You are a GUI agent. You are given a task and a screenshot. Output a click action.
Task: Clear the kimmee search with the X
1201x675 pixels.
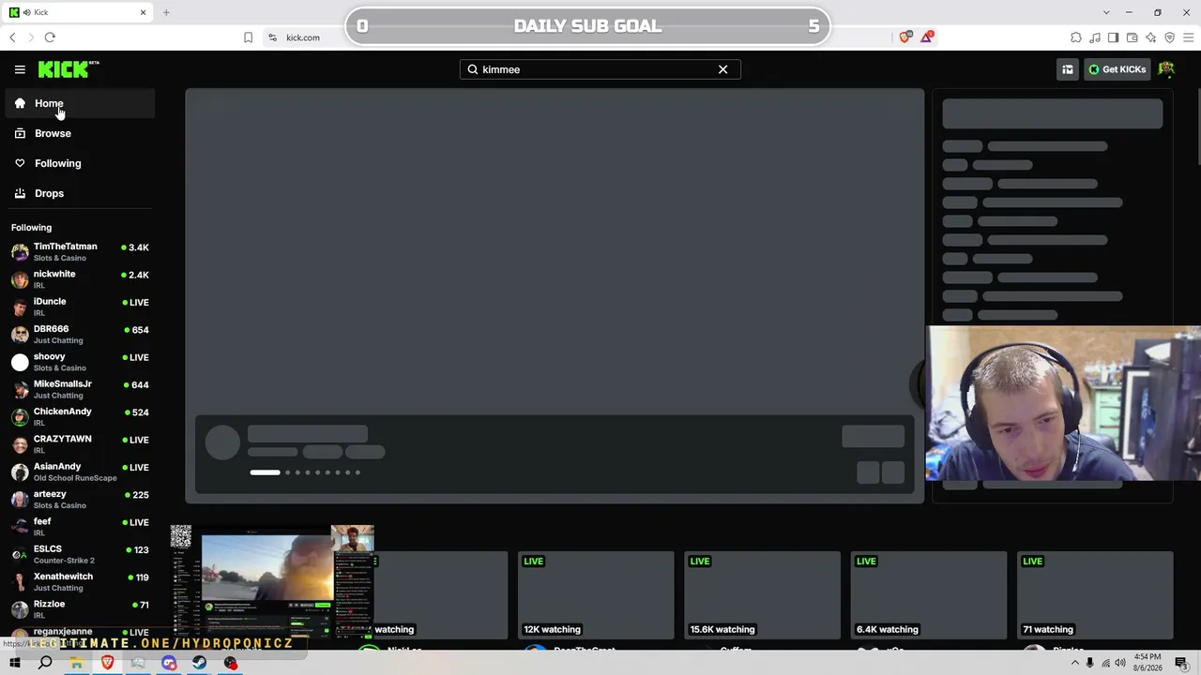[x=722, y=69]
